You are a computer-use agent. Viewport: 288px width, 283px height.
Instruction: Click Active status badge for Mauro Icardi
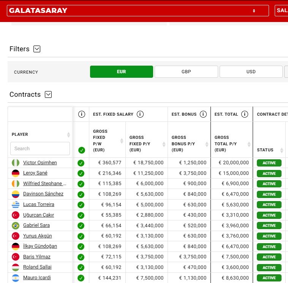point(269,278)
